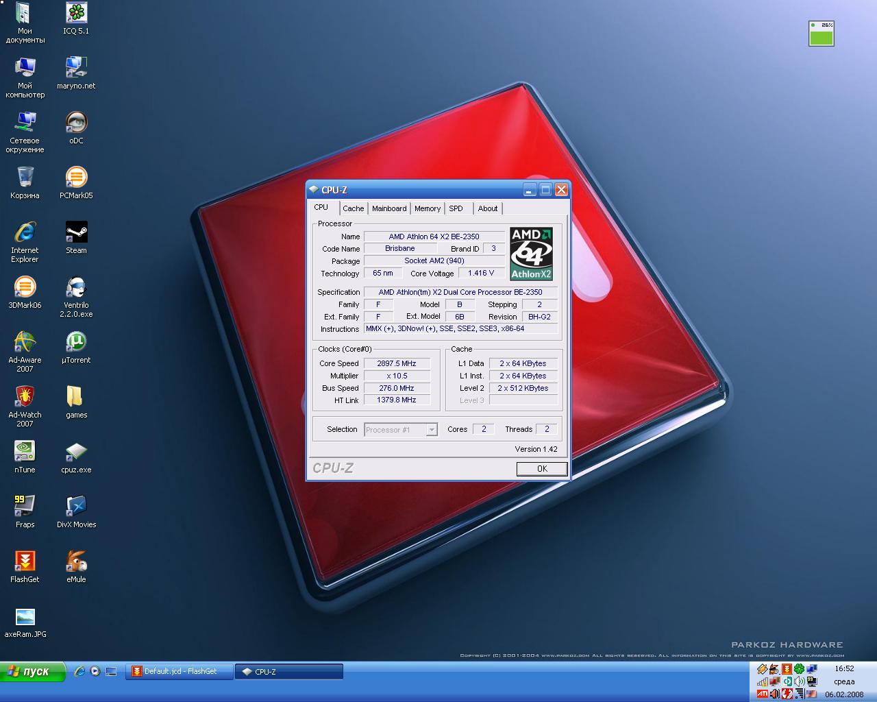This screenshot has height=702, width=877.
Task: Launch Ad-Aware 2007 icon
Action: coord(25,352)
